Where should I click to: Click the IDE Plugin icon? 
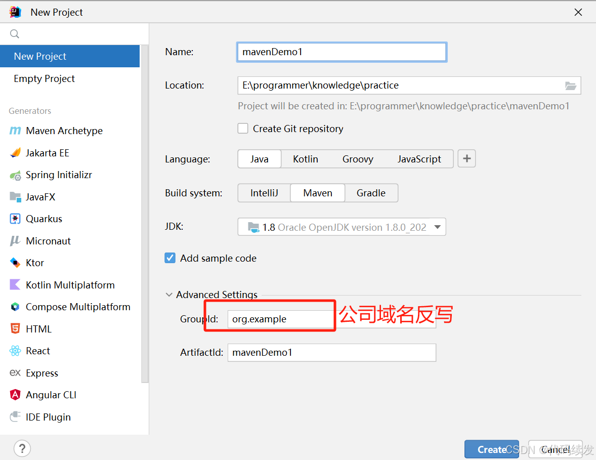(x=15, y=416)
